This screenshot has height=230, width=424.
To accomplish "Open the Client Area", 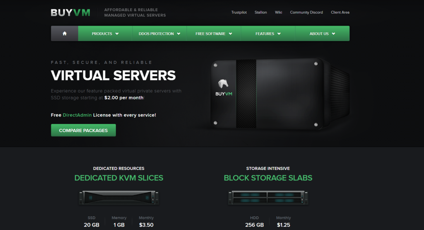I will [x=340, y=12].
